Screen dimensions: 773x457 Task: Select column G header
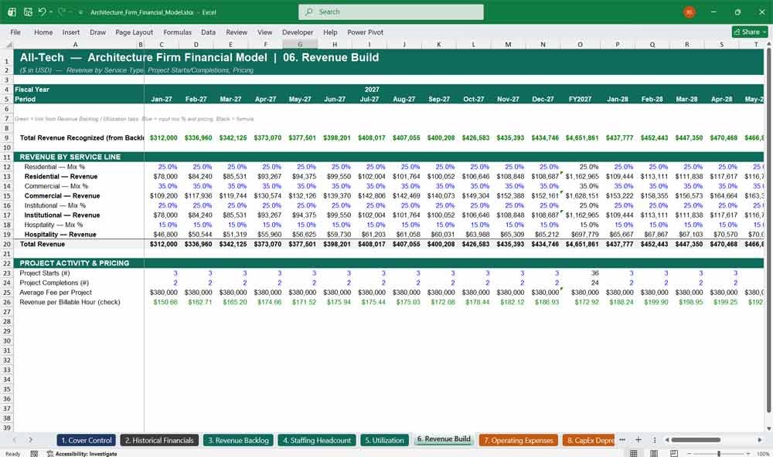coord(300,44)
